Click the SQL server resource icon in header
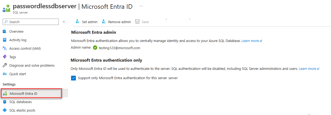The image size is (331, 115). pyautogui.click(x=6, y=8)
